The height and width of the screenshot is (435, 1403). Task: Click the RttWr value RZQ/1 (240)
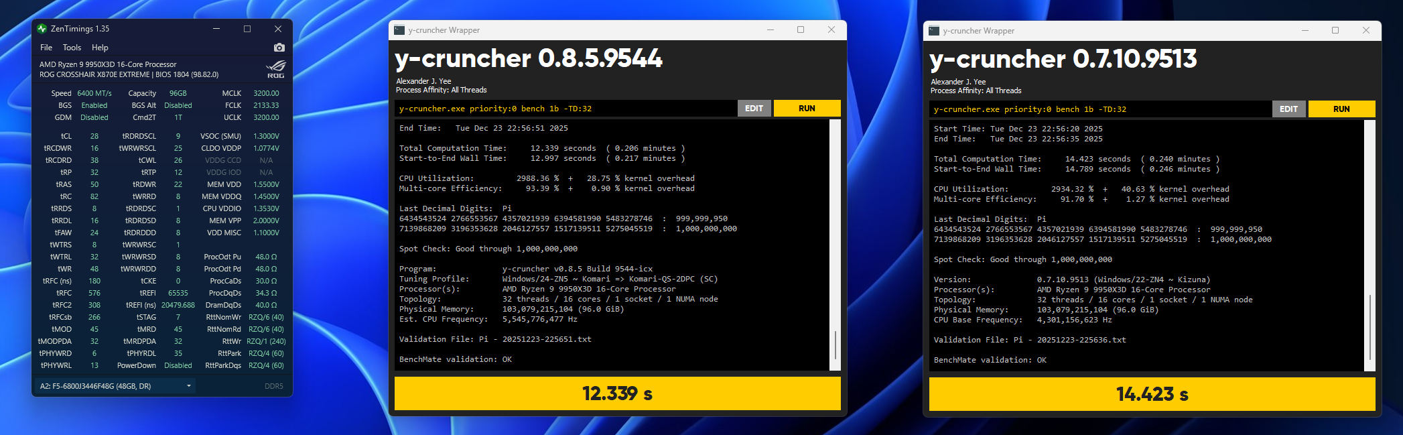pyautogui.click(x=266, y=341)
